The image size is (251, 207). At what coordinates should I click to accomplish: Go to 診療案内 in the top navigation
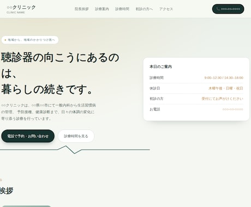102,9
